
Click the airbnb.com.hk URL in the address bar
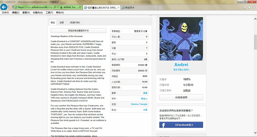coord(35,7)
